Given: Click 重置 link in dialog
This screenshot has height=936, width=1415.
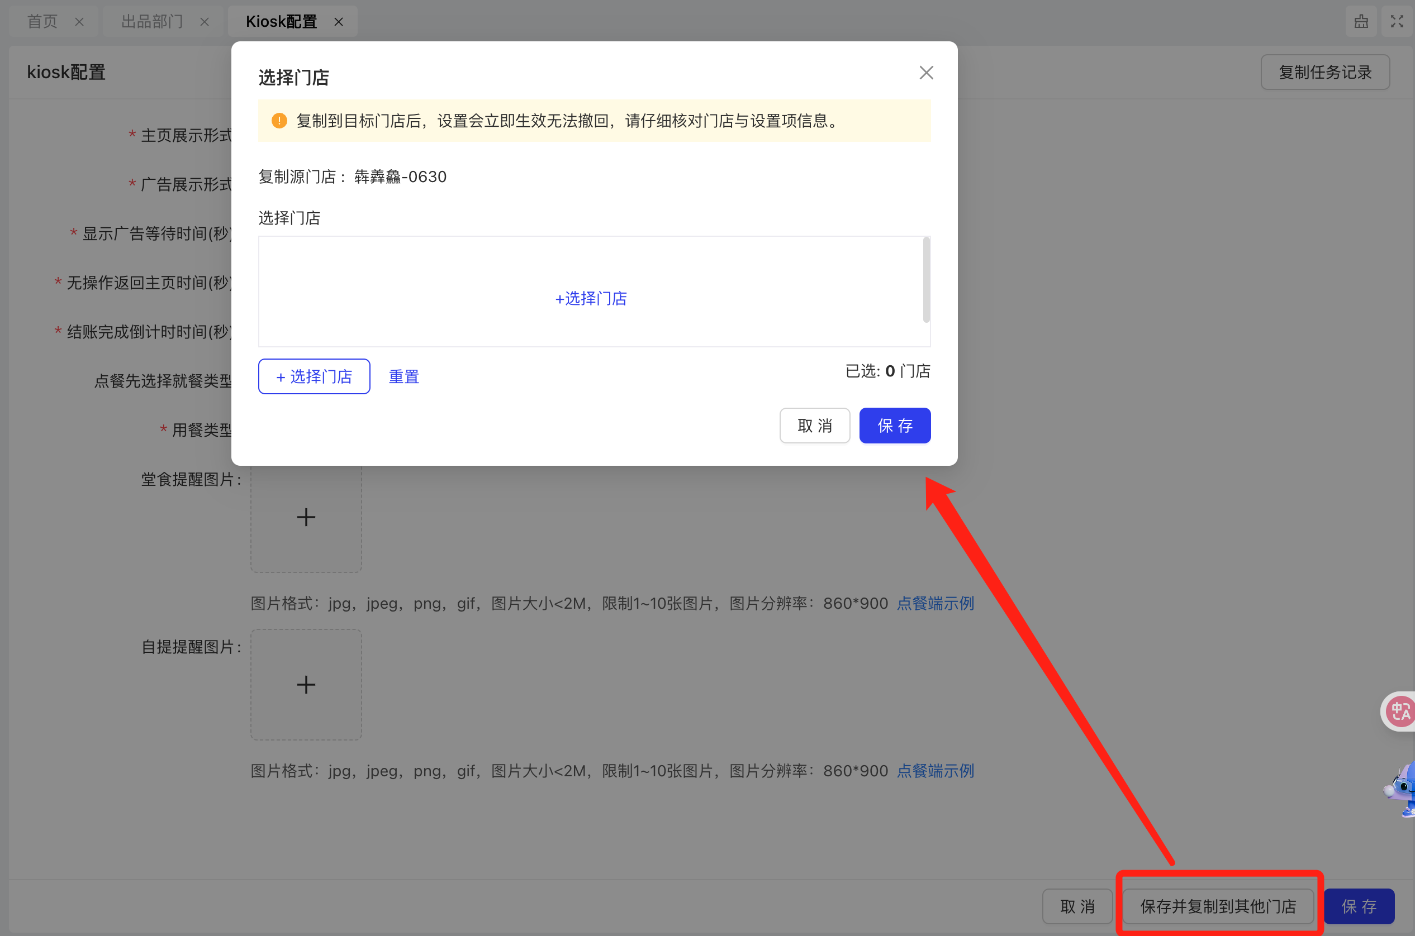Looking at the screenshot, I should [x=404, y=376].
